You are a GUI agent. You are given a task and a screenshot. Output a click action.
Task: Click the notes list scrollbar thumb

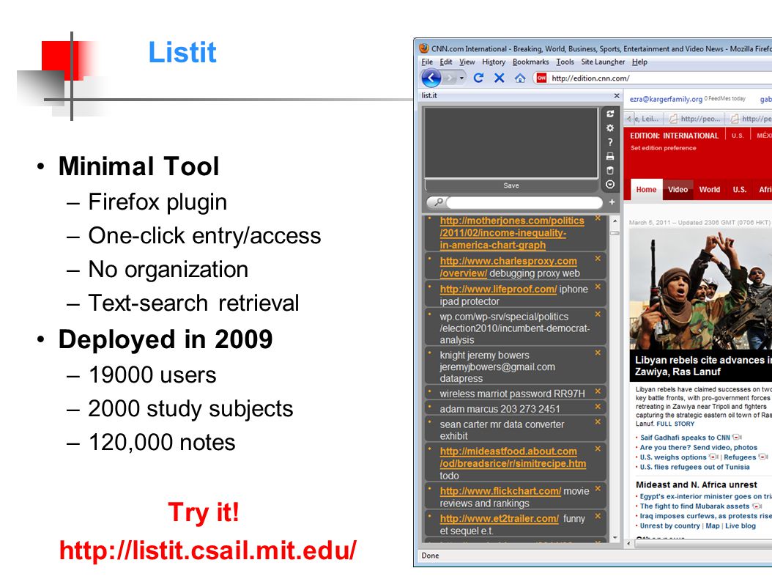pos(615,233)
